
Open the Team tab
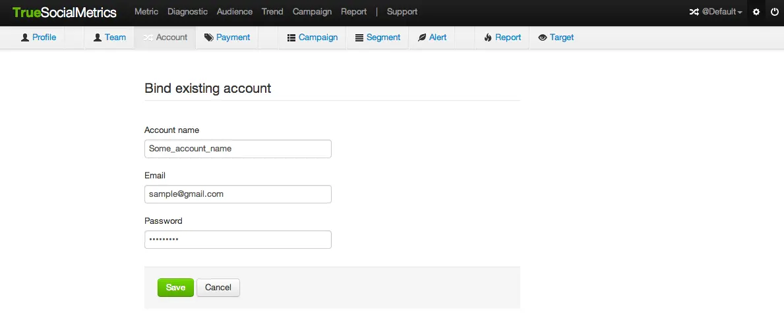pos(109,38)
